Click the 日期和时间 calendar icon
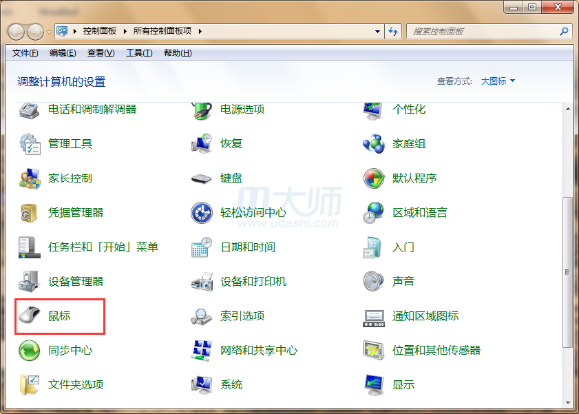The height and width of the screenshot is (414, 579). point(201,247)
